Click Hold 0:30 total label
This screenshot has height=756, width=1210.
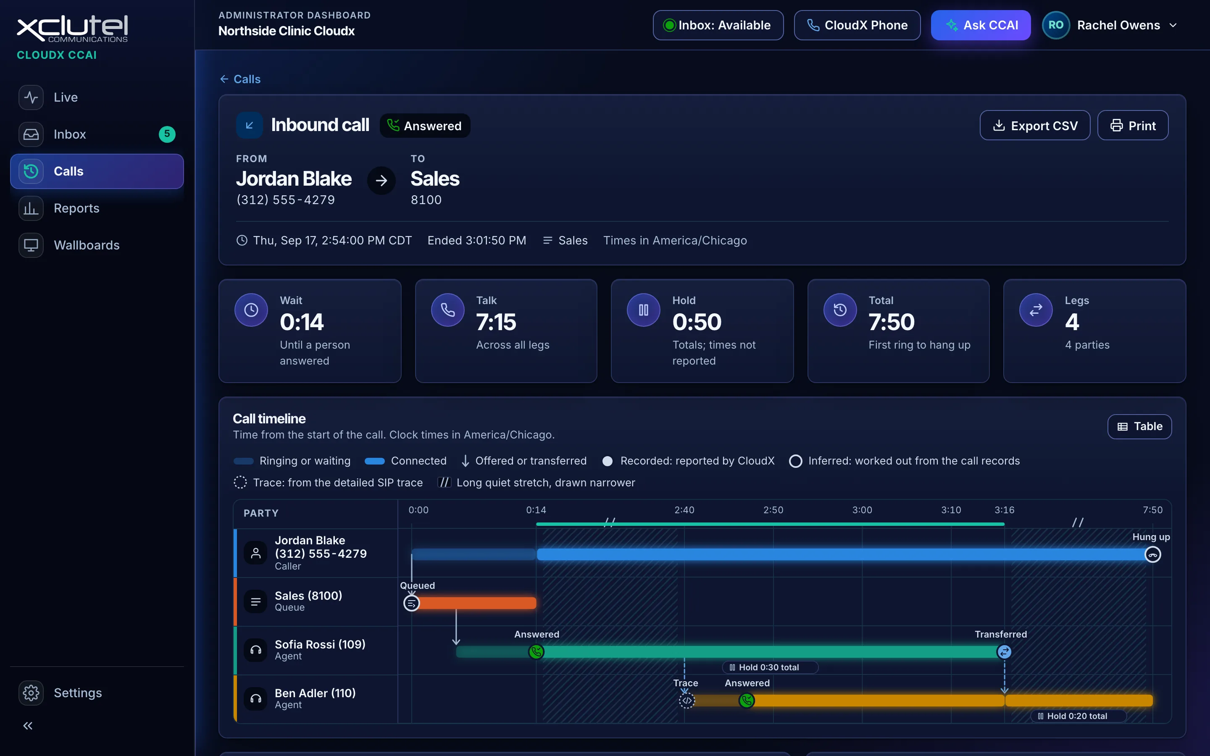(770, 667)
